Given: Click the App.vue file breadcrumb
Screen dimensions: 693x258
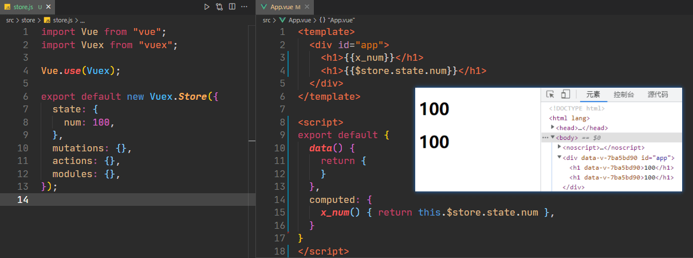Looking at the screenshot, I should click(x=294, y=20).
